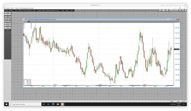The width and height of the screenshot is (191, 111).
Task: Click the Alert toolbar button
Action: (x=35, y=10)
